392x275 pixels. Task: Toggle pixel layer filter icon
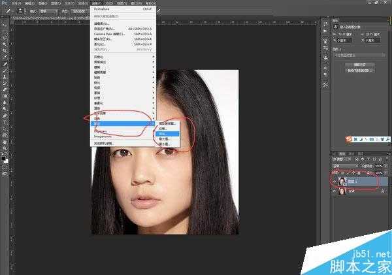[x=357, y=159]
